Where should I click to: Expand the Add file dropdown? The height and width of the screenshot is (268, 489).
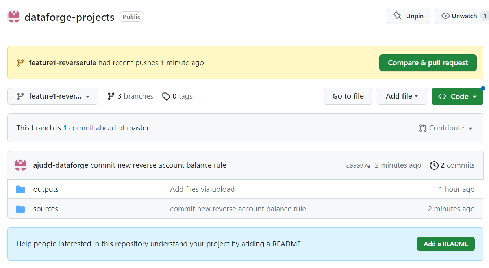pyautogui.click(x=402, y=96)
